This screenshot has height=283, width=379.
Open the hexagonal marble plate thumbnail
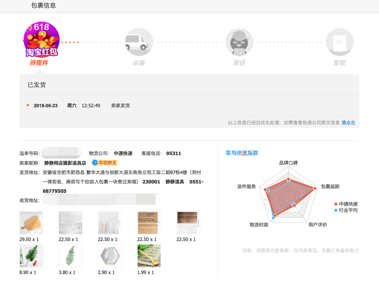click(x=110, y=256)
